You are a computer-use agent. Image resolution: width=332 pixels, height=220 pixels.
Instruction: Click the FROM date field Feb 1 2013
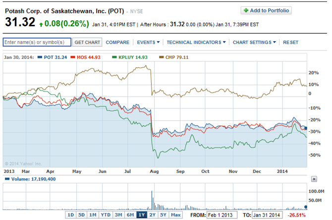click(x=222, y=215)
